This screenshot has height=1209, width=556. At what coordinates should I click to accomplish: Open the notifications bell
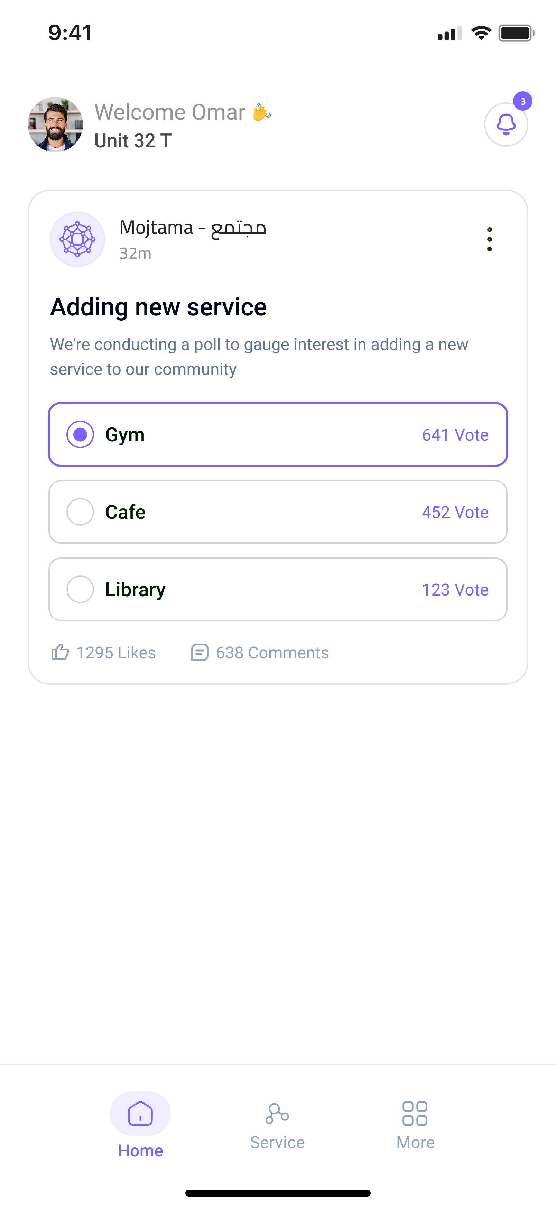coord(506,125)
